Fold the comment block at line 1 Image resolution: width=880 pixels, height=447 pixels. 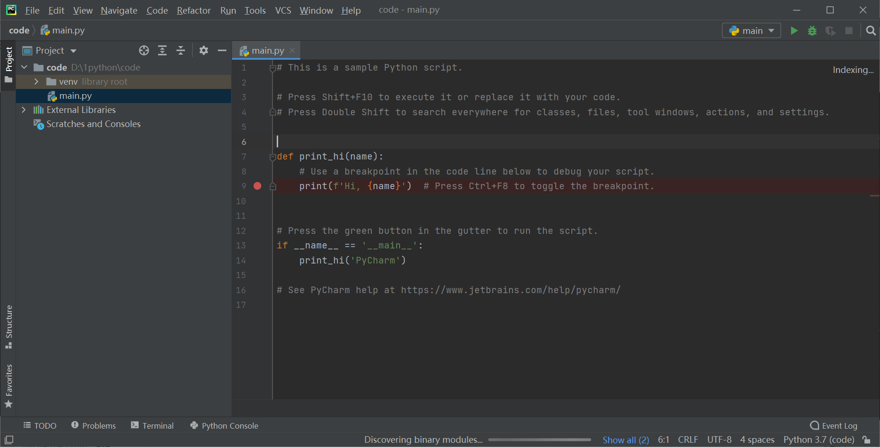[x=272, y=68]
